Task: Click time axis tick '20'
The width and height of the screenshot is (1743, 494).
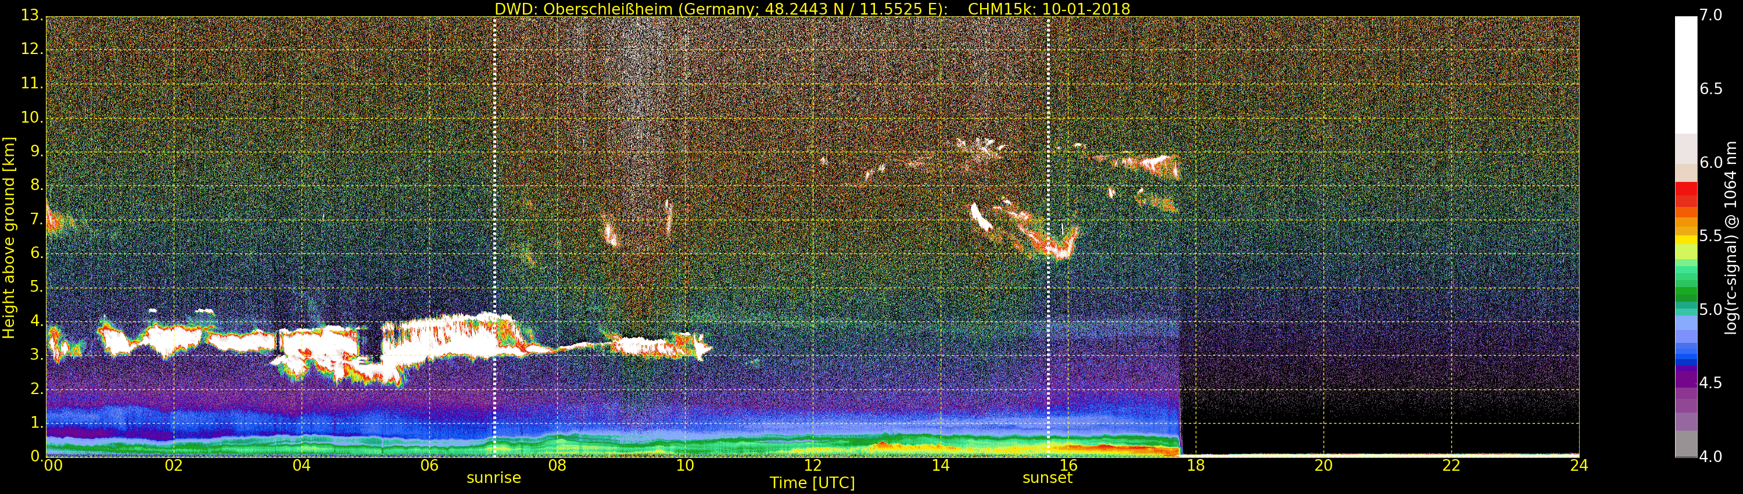Action: (1324, 465)
